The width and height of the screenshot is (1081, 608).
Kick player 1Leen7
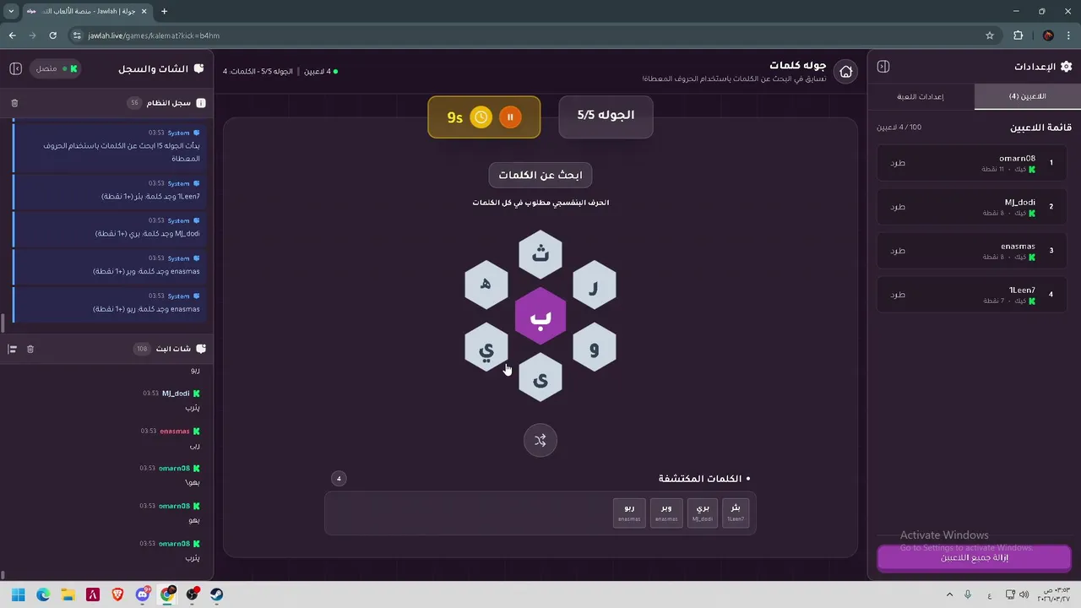tap(898, 295)
